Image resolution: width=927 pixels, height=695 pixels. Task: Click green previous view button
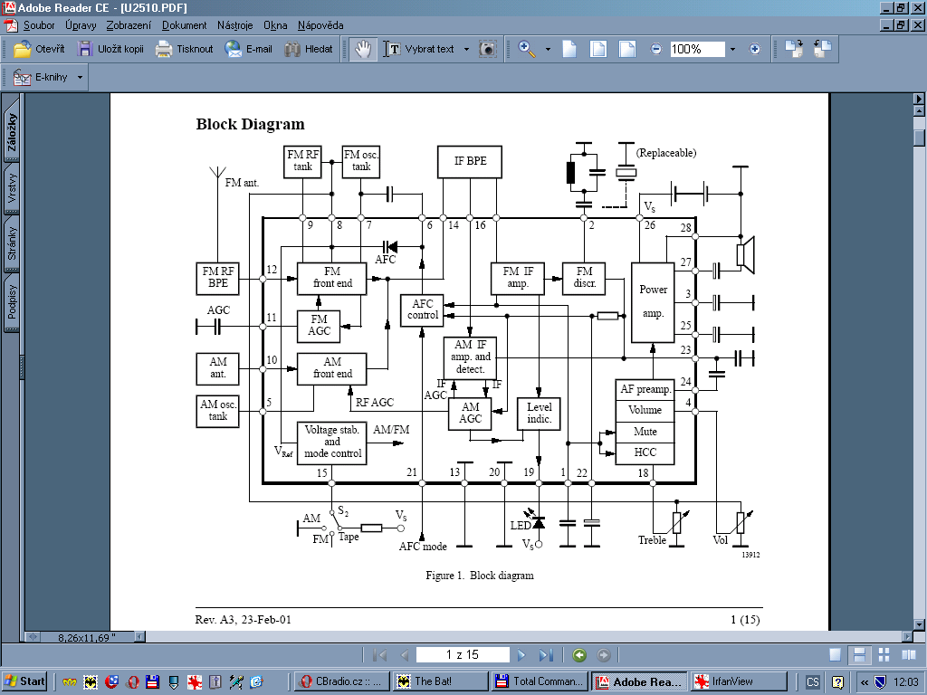pyautogui.click(x=579, y=655)
